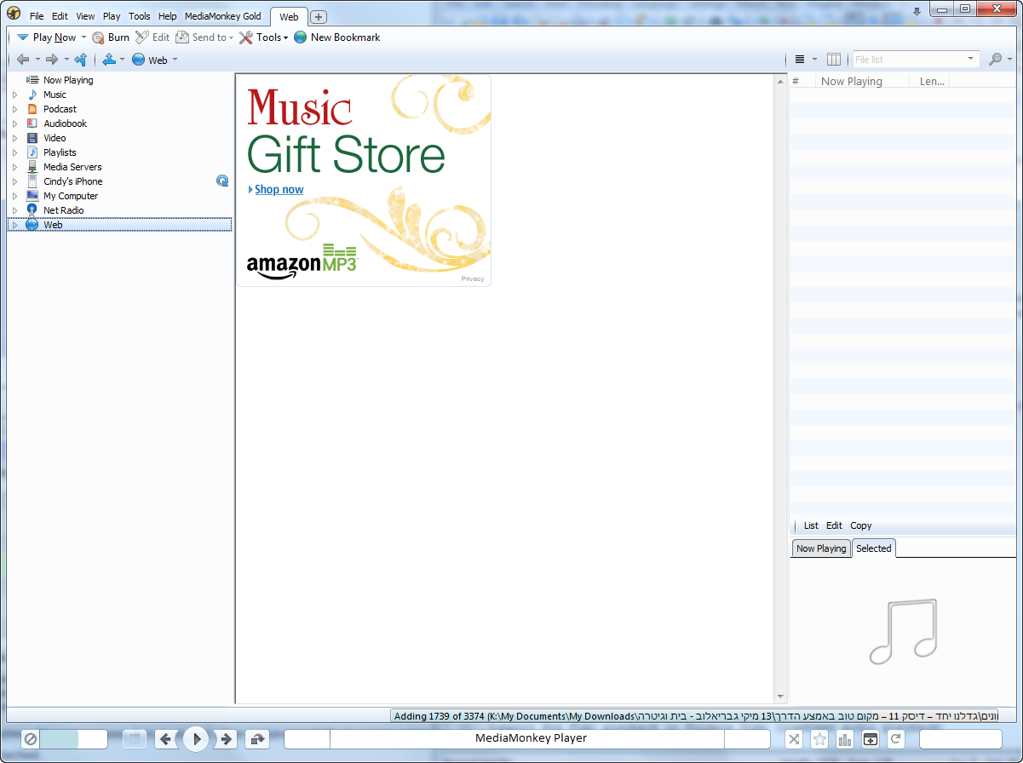1023x763 pixels.
Task: Open the Play menu
Action: coord(112,16)
